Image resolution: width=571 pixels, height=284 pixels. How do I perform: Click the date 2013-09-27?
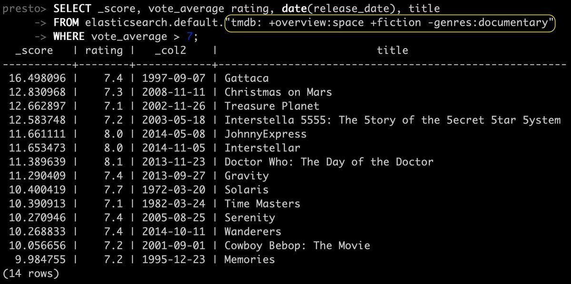tap(174, 176)
